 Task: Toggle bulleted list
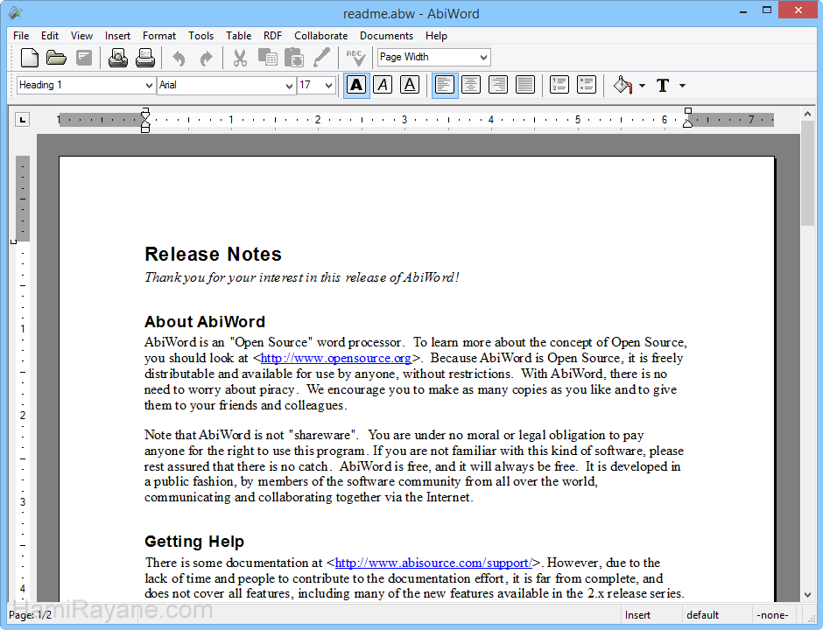587,85
